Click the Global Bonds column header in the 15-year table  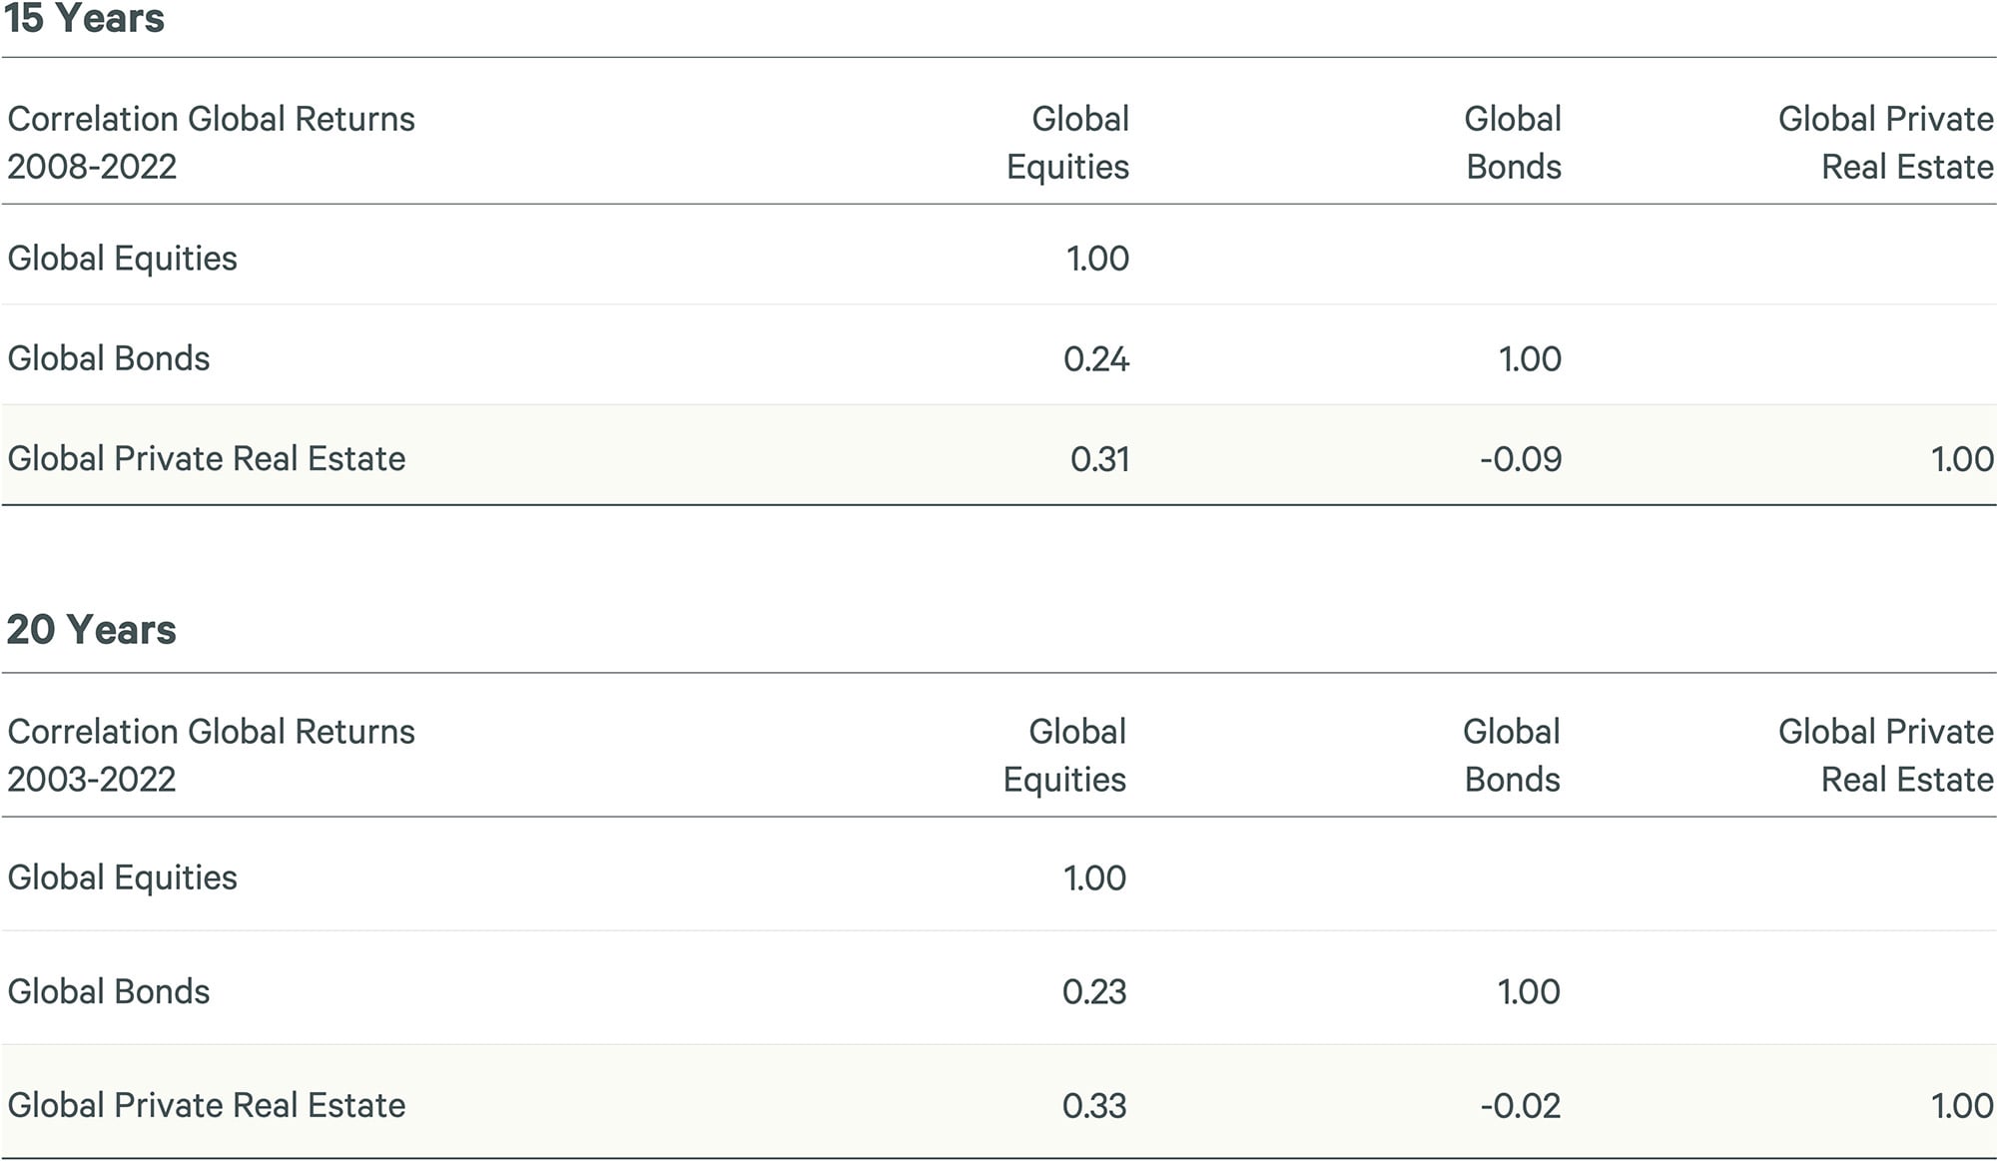[x=1513, y=143]
